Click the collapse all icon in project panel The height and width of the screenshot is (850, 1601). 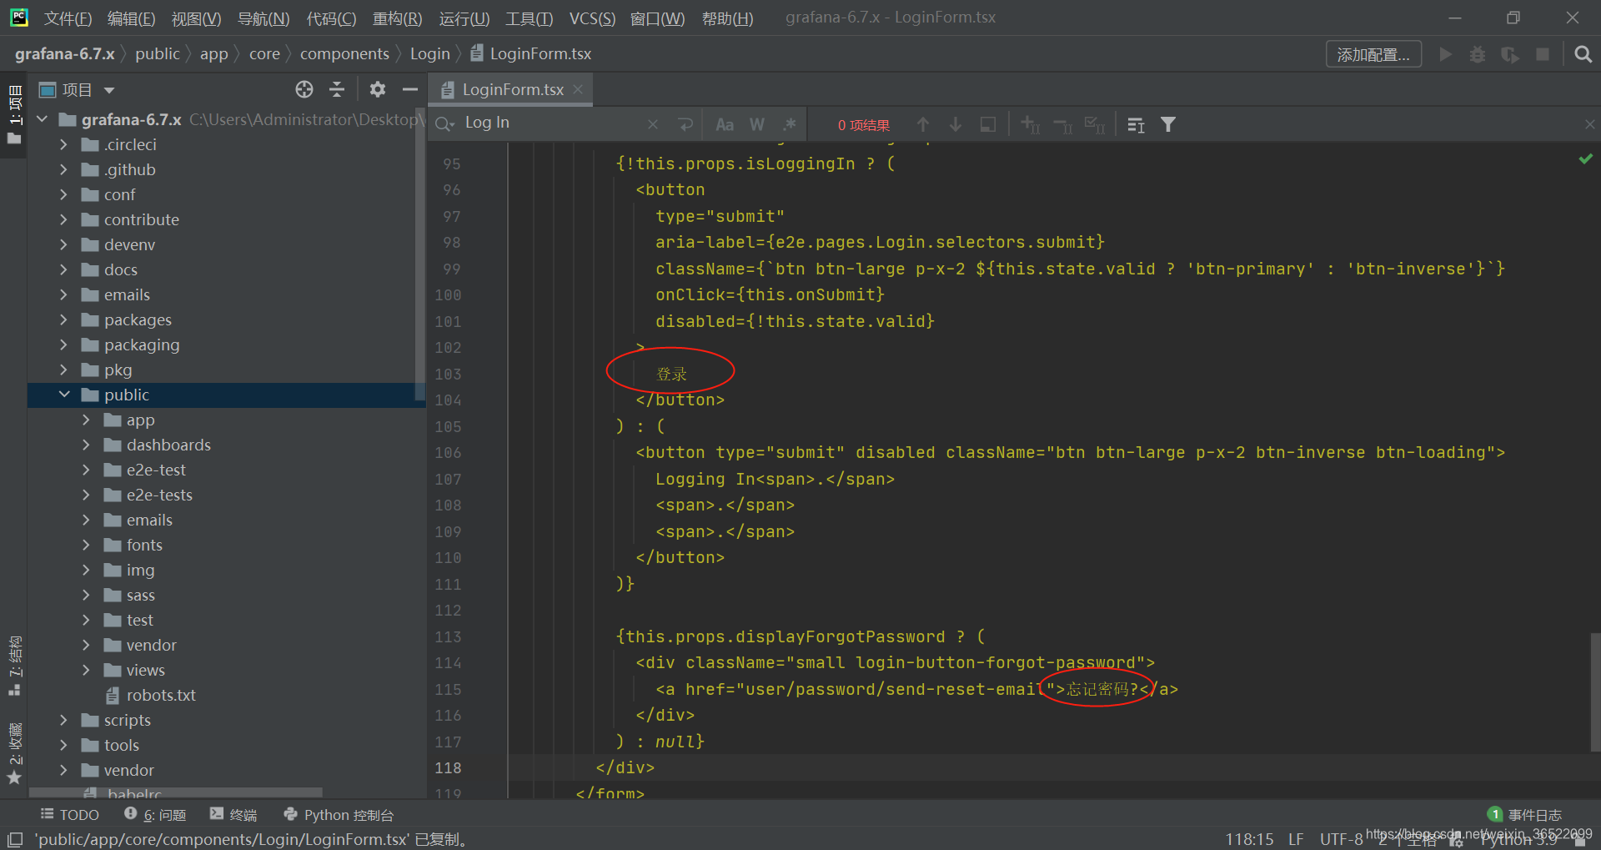pyautogui.click(x=337, y=89)
